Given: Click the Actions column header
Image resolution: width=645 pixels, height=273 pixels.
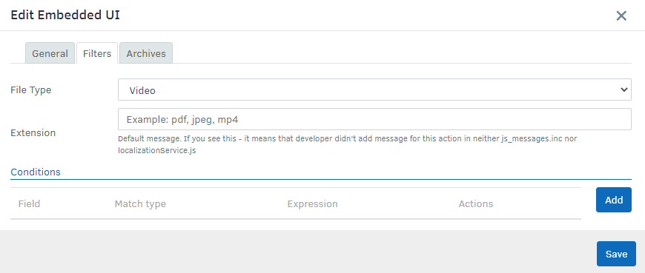Looking at the screenshot, I should pyautogui.click(x=476, y=203).
